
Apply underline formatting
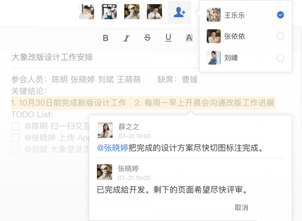click(x=168, y=38)
